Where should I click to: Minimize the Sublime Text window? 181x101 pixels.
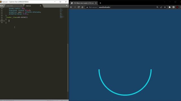pos(55,2)
